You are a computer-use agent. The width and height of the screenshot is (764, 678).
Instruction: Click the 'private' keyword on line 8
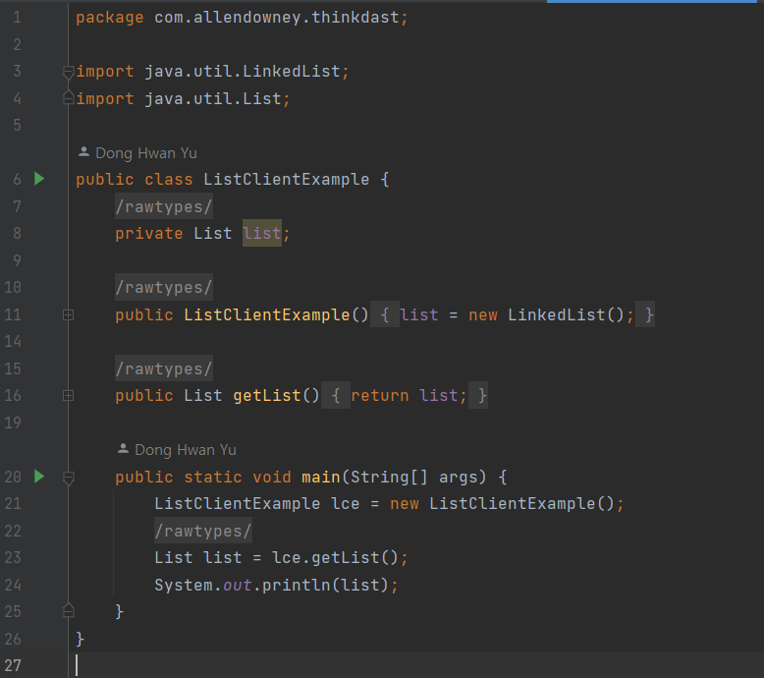click(x=149, y=234)
